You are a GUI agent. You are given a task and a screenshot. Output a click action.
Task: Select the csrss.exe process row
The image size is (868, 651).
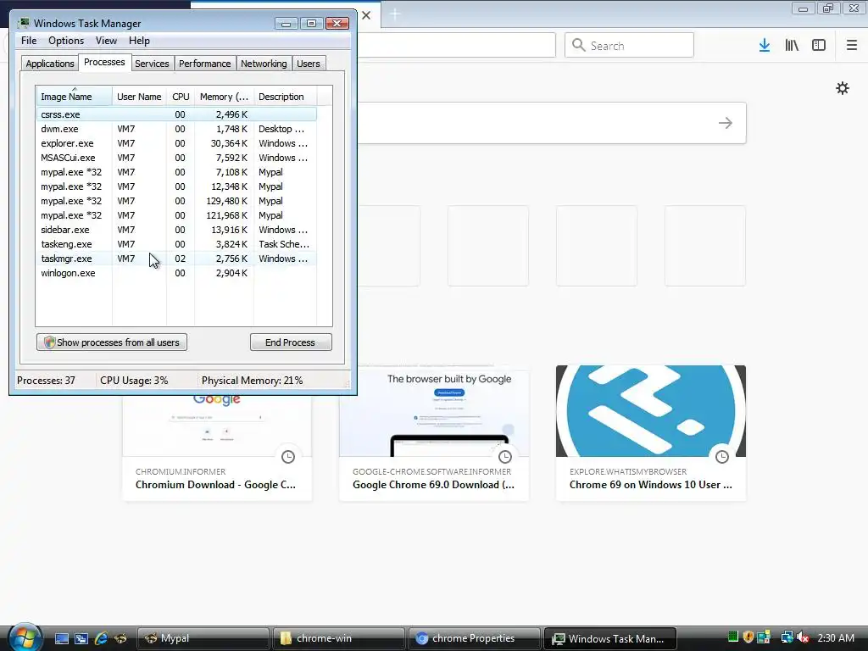click(176, 114)
